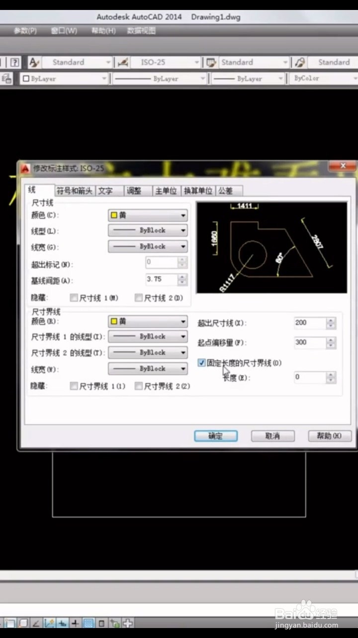Toggle the dynamic input status bar icon
Image resolution: width=358 pixels, height=638 pixels.
click(x=62, y=623)
